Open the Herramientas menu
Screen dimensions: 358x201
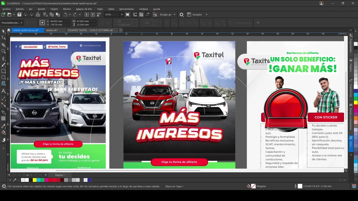127,9
